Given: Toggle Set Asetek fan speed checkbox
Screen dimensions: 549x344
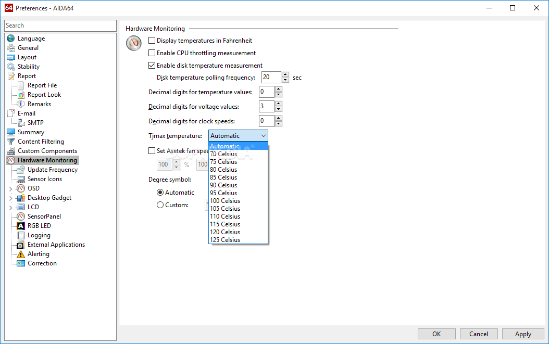Looking at the screenshot, I should pyautogui.click(x=152, y=151).
